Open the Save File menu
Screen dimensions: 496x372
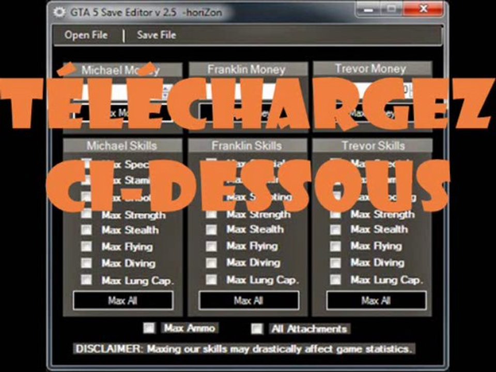point(156,35)
